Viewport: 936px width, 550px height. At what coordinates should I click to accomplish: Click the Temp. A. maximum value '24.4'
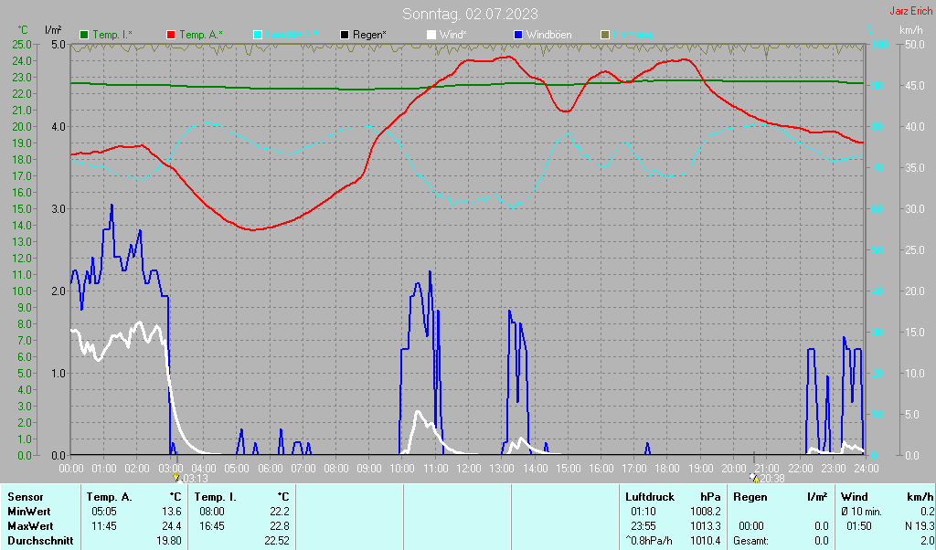(x=171, y=527)
